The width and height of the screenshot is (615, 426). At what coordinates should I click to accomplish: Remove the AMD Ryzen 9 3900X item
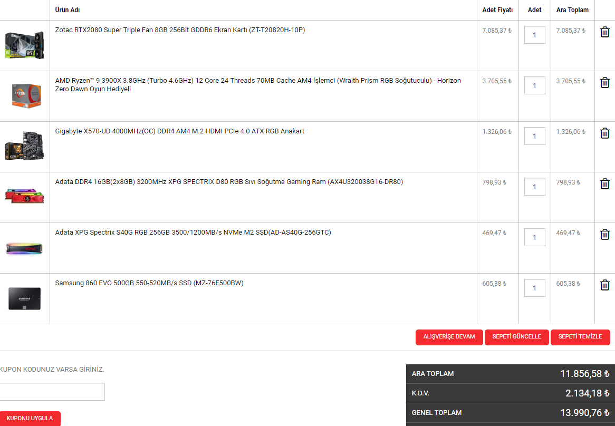tap(604, 83)
